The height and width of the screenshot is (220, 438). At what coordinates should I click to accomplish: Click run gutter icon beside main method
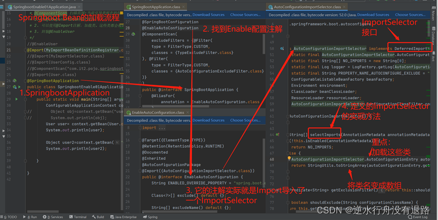[17, 99]
